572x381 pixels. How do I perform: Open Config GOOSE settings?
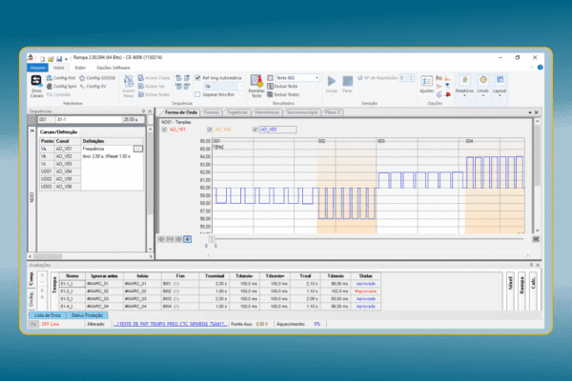coord(97,78)
